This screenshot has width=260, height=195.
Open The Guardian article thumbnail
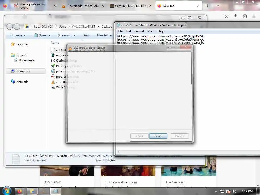[189, 166]
